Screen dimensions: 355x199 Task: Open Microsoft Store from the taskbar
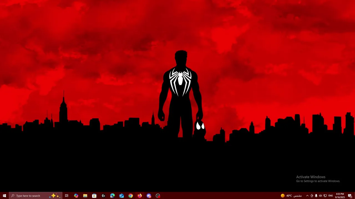(x=94, y=196)
